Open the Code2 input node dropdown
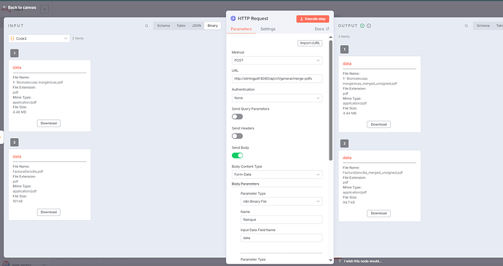Image resolution: width=503 pixels, height=266 pixels. point(39,39)
